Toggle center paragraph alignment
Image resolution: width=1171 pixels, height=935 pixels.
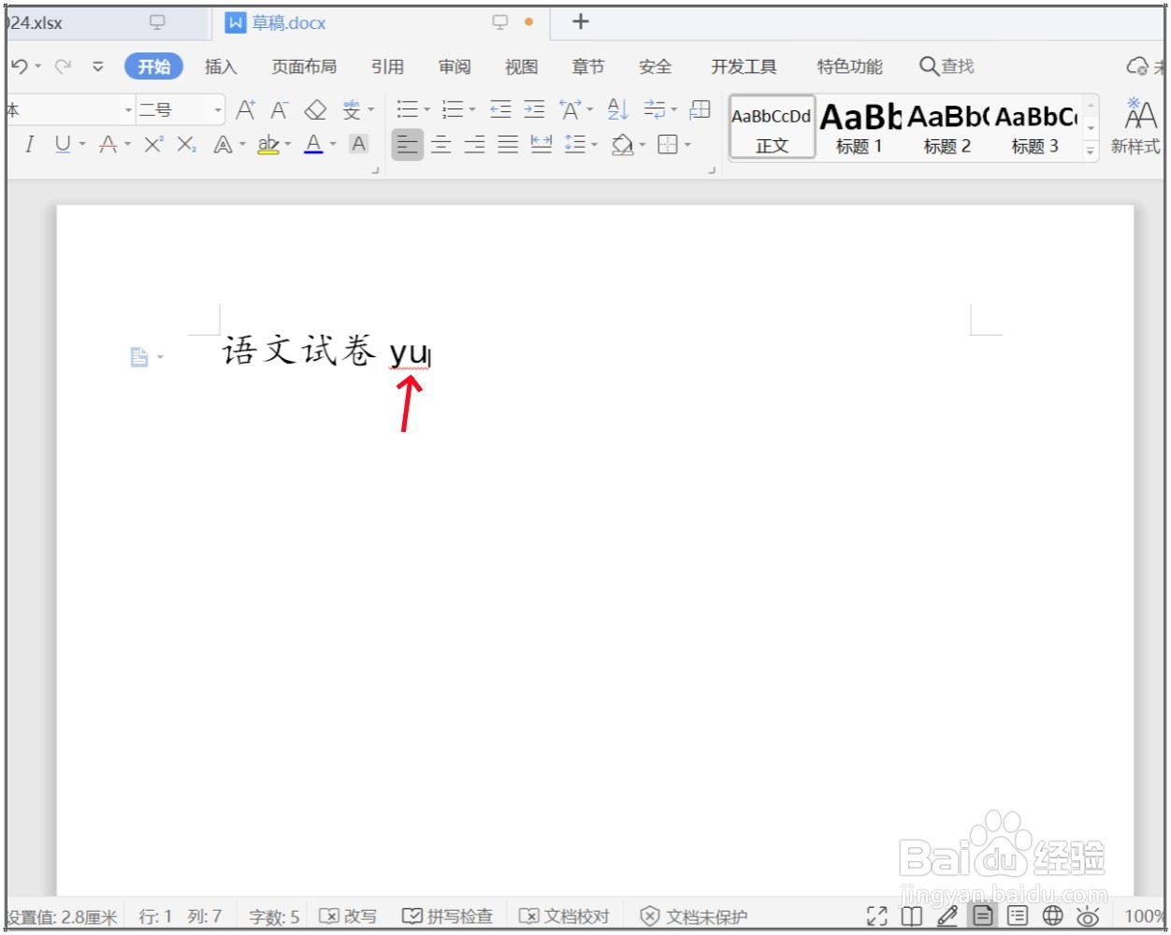pyautogui.click(x=441, y=144)
